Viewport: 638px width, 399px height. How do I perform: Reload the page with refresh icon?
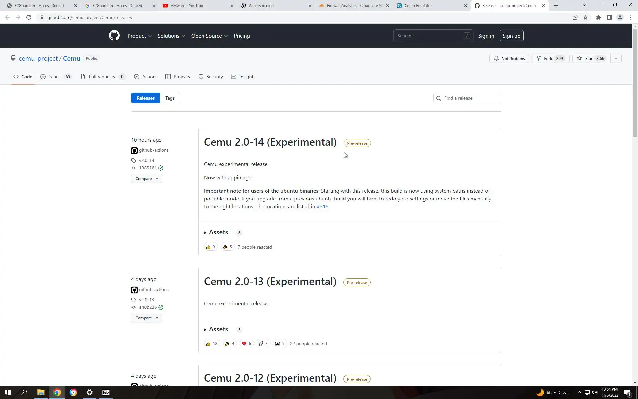[x=29, y=17]
